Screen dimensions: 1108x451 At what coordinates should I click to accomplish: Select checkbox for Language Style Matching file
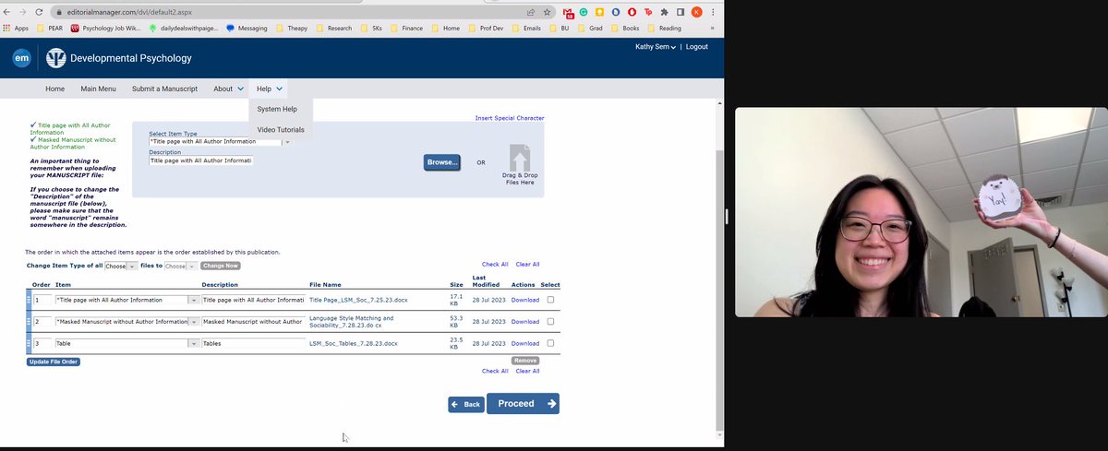(x=551, y=322)
